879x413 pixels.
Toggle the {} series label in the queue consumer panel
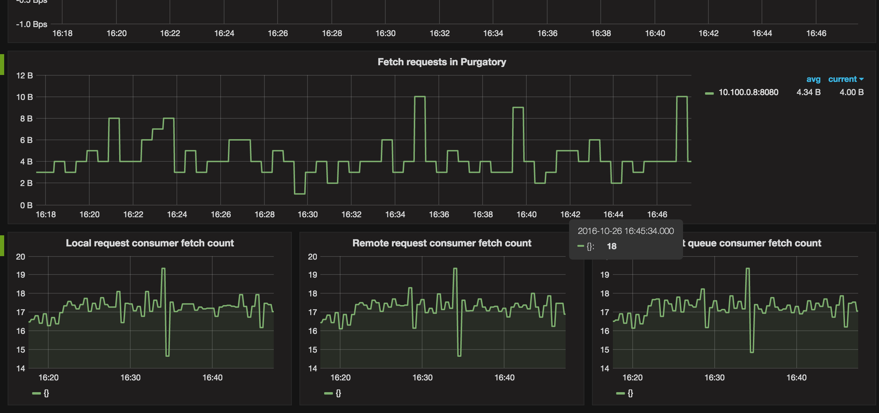pyautogui.click(x=631, y=393)
